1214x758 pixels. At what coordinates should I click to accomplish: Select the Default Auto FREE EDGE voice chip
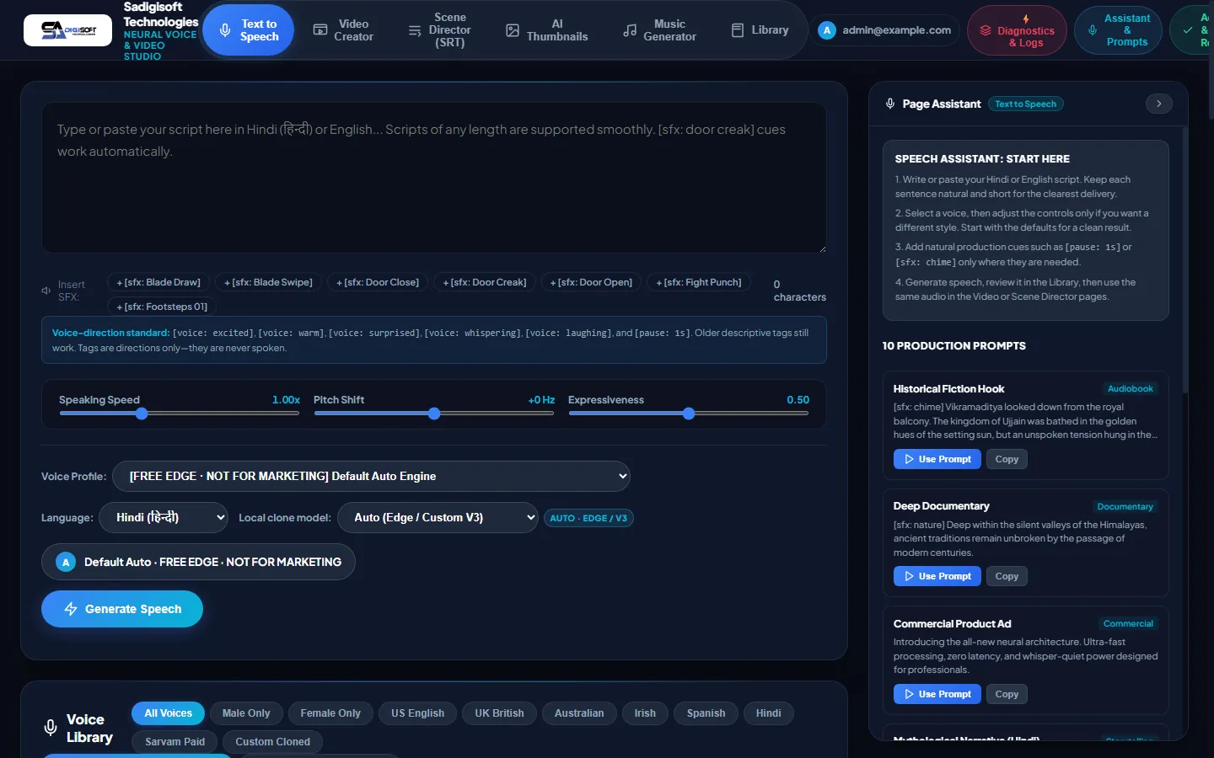click(198, 562)
